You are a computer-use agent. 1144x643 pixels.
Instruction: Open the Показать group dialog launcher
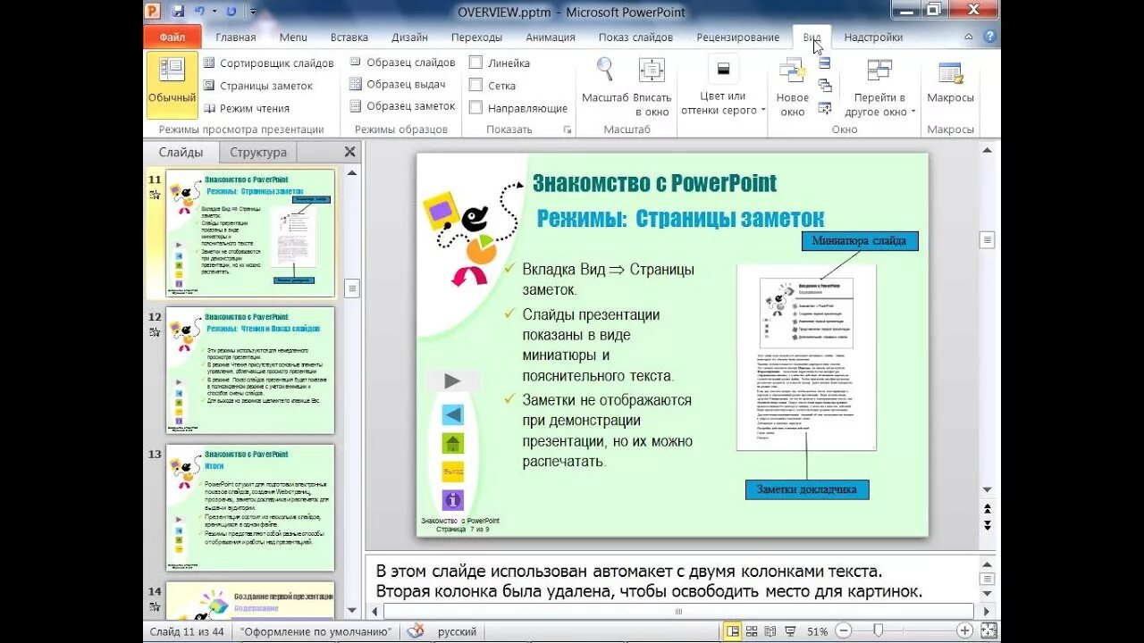[x=567, y=129]
